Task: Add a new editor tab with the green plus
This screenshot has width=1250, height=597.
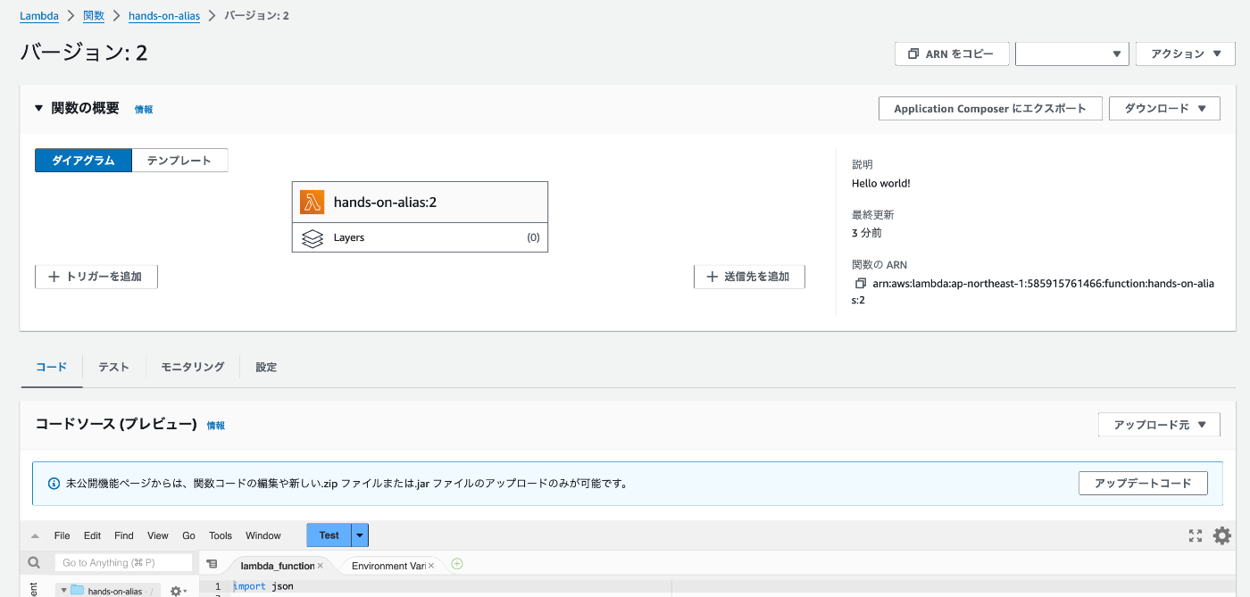Action: click(457, 564)
